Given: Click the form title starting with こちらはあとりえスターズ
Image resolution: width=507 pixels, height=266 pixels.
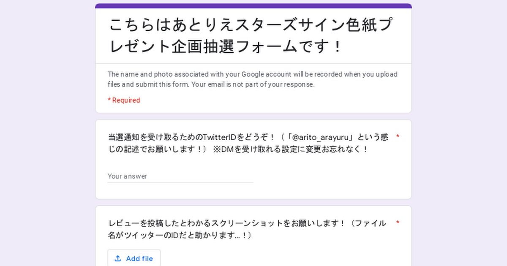Looking at the screenshot, I should [249, 25].
